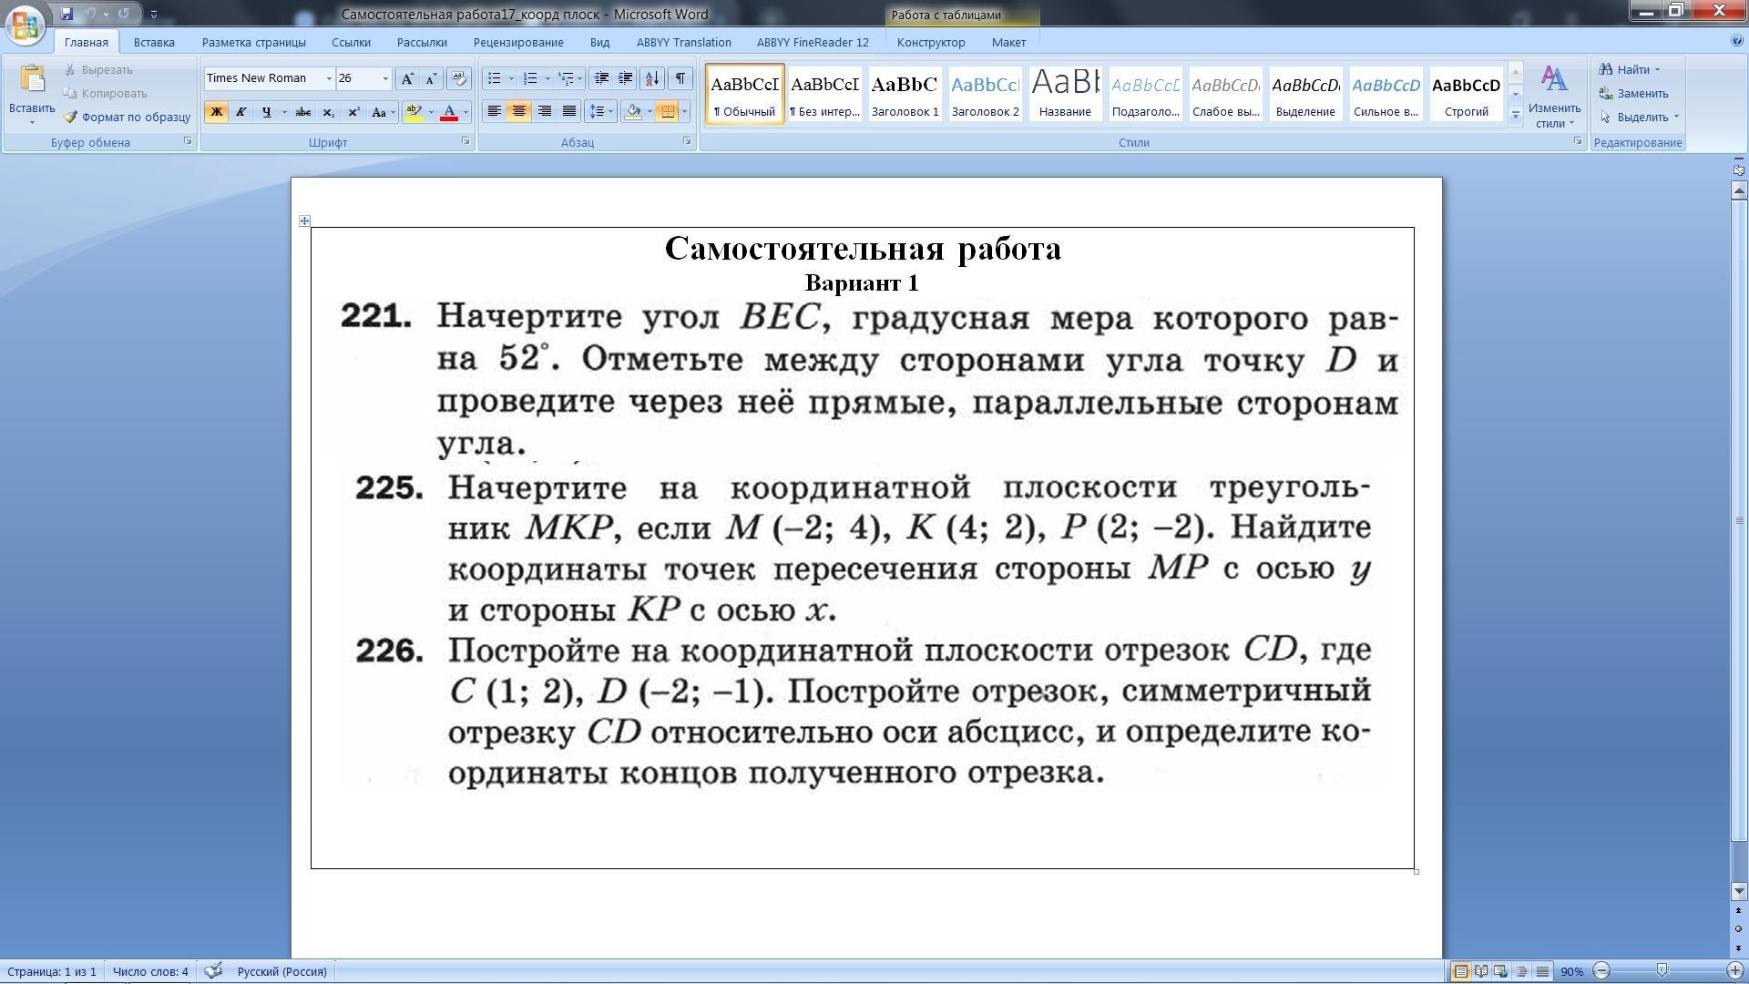Click the Sort button in paragraph group
This screenshot has width=1749, height=984.
[x=651, y=78]
